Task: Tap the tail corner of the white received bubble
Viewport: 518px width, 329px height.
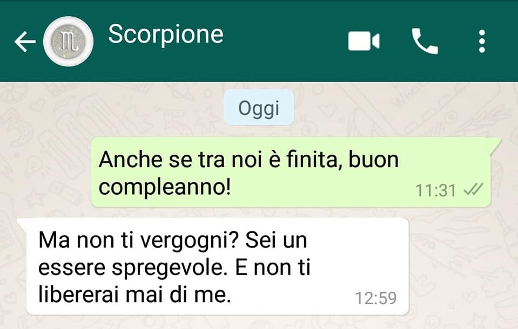Action: tap(22, 223)
